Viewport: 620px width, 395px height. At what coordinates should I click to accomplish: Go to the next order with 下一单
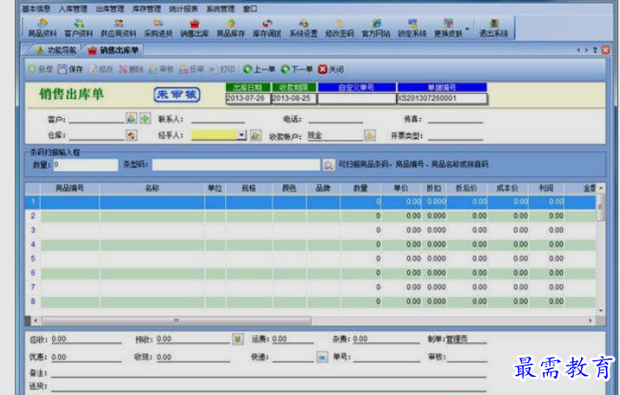296,69
